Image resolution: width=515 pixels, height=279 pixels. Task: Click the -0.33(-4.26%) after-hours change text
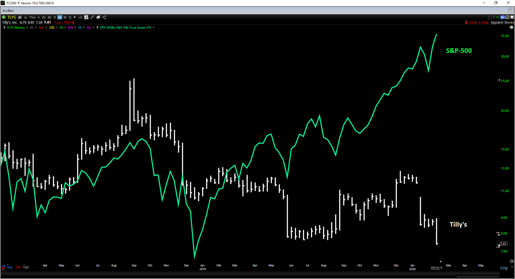478,22
